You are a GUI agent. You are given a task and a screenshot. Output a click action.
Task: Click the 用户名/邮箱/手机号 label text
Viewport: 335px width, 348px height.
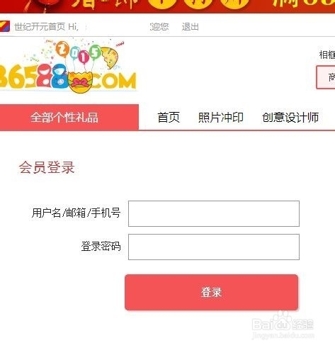[76, 213]
